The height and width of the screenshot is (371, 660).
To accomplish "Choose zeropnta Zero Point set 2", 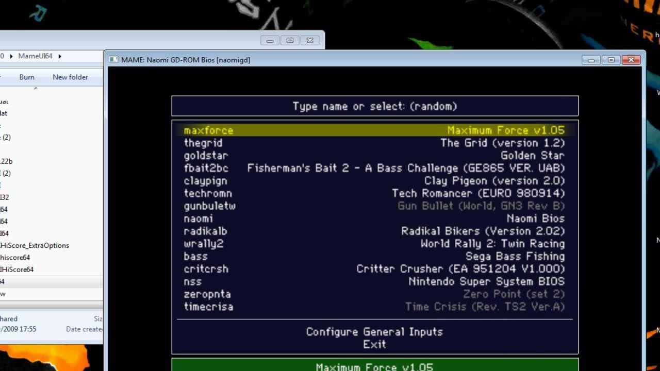I will (374, 294).
